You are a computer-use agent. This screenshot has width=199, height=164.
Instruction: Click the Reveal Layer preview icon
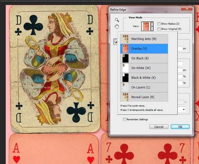click(x=125, y=97)
